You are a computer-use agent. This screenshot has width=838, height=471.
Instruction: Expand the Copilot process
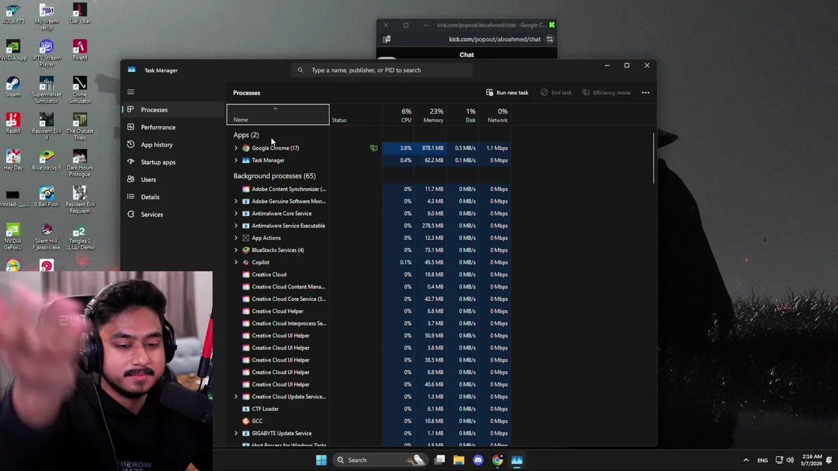coord(236,262)
